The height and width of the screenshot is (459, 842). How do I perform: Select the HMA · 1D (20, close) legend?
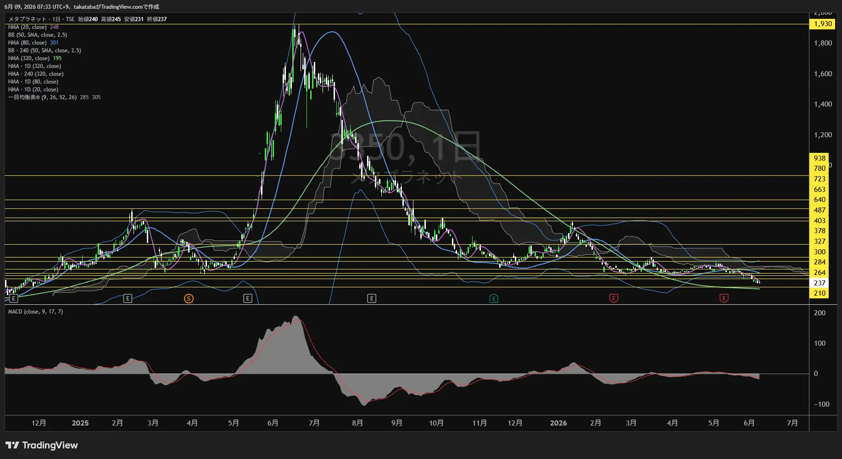coord(33,90)
